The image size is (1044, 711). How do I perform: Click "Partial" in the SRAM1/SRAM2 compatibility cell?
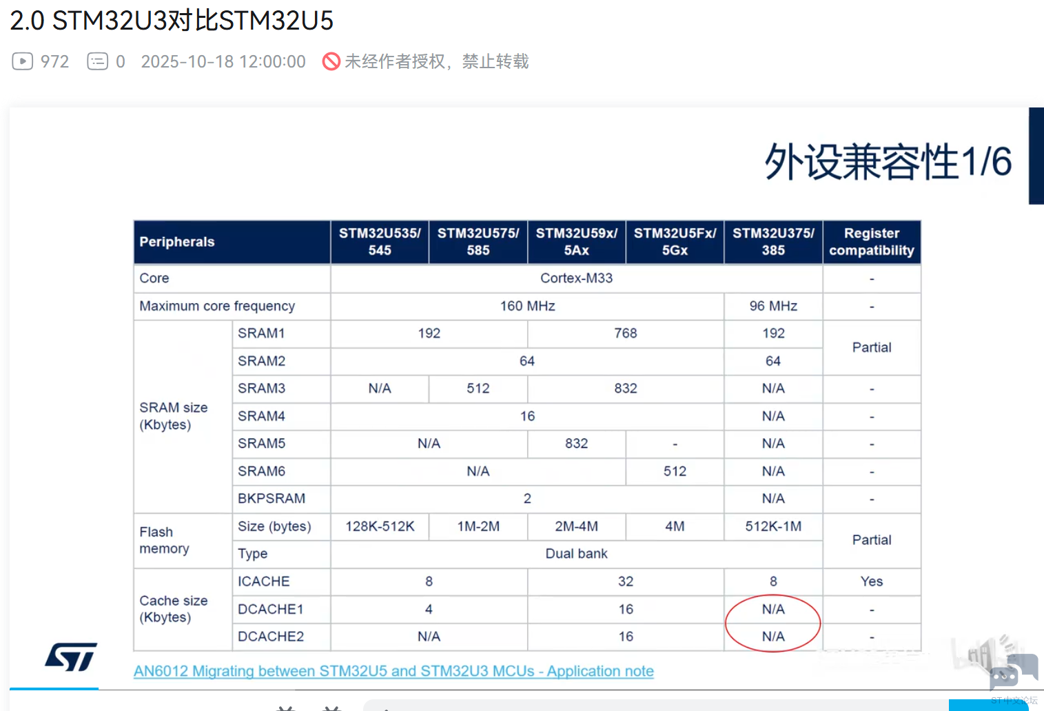[872, 347]
